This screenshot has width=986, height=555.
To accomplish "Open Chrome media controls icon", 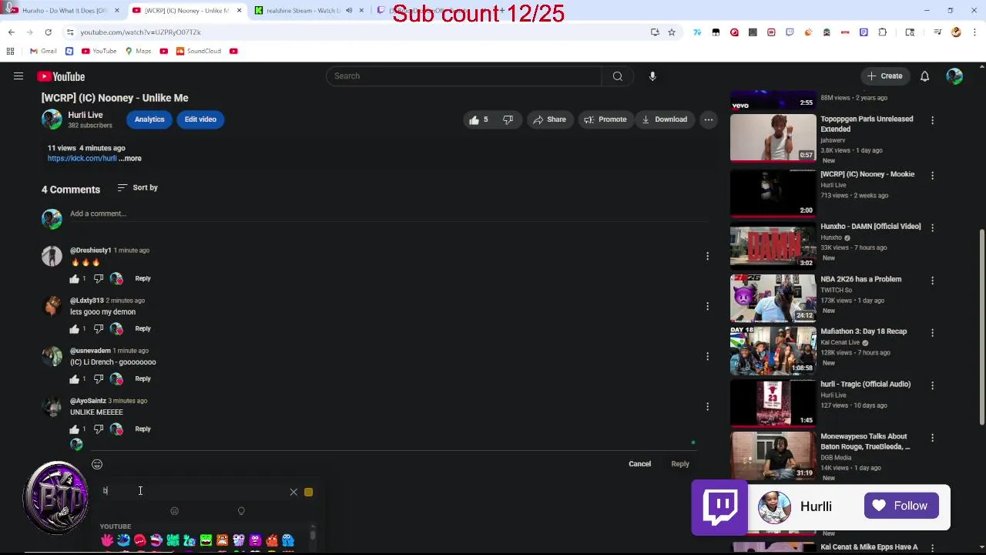I will (937, 32).
